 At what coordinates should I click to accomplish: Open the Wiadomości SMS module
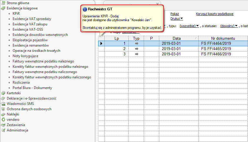click(20, 104)
